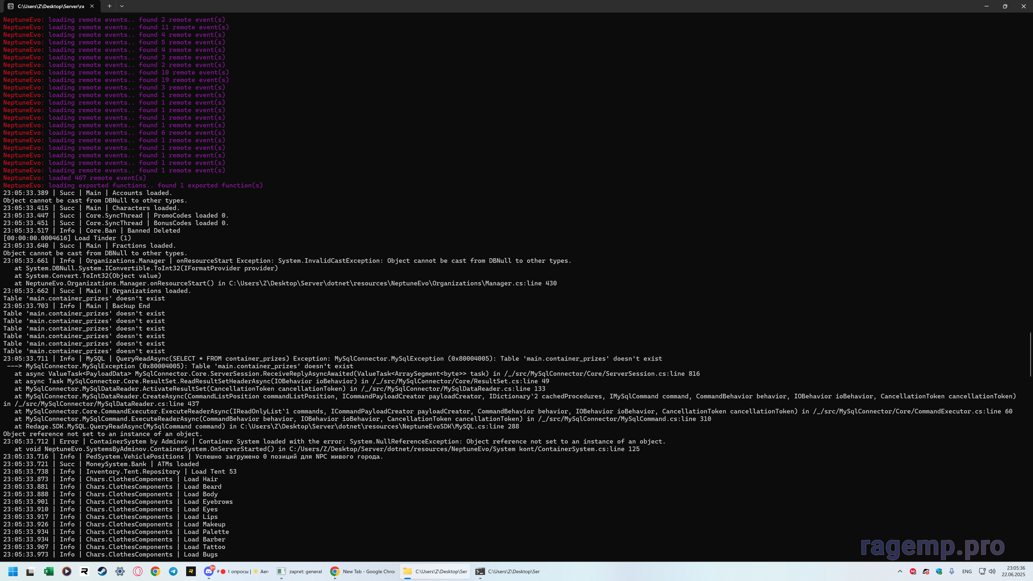Image resolution: width=1033 pixels, height=581 pixels.
Task: Open RAGE Multiplayer white R icon
Action: point(84,571)
